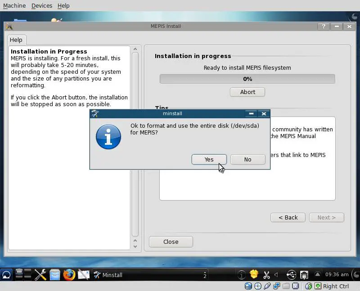Open the Machine menu
360x291 pixels.
point(14,5)
